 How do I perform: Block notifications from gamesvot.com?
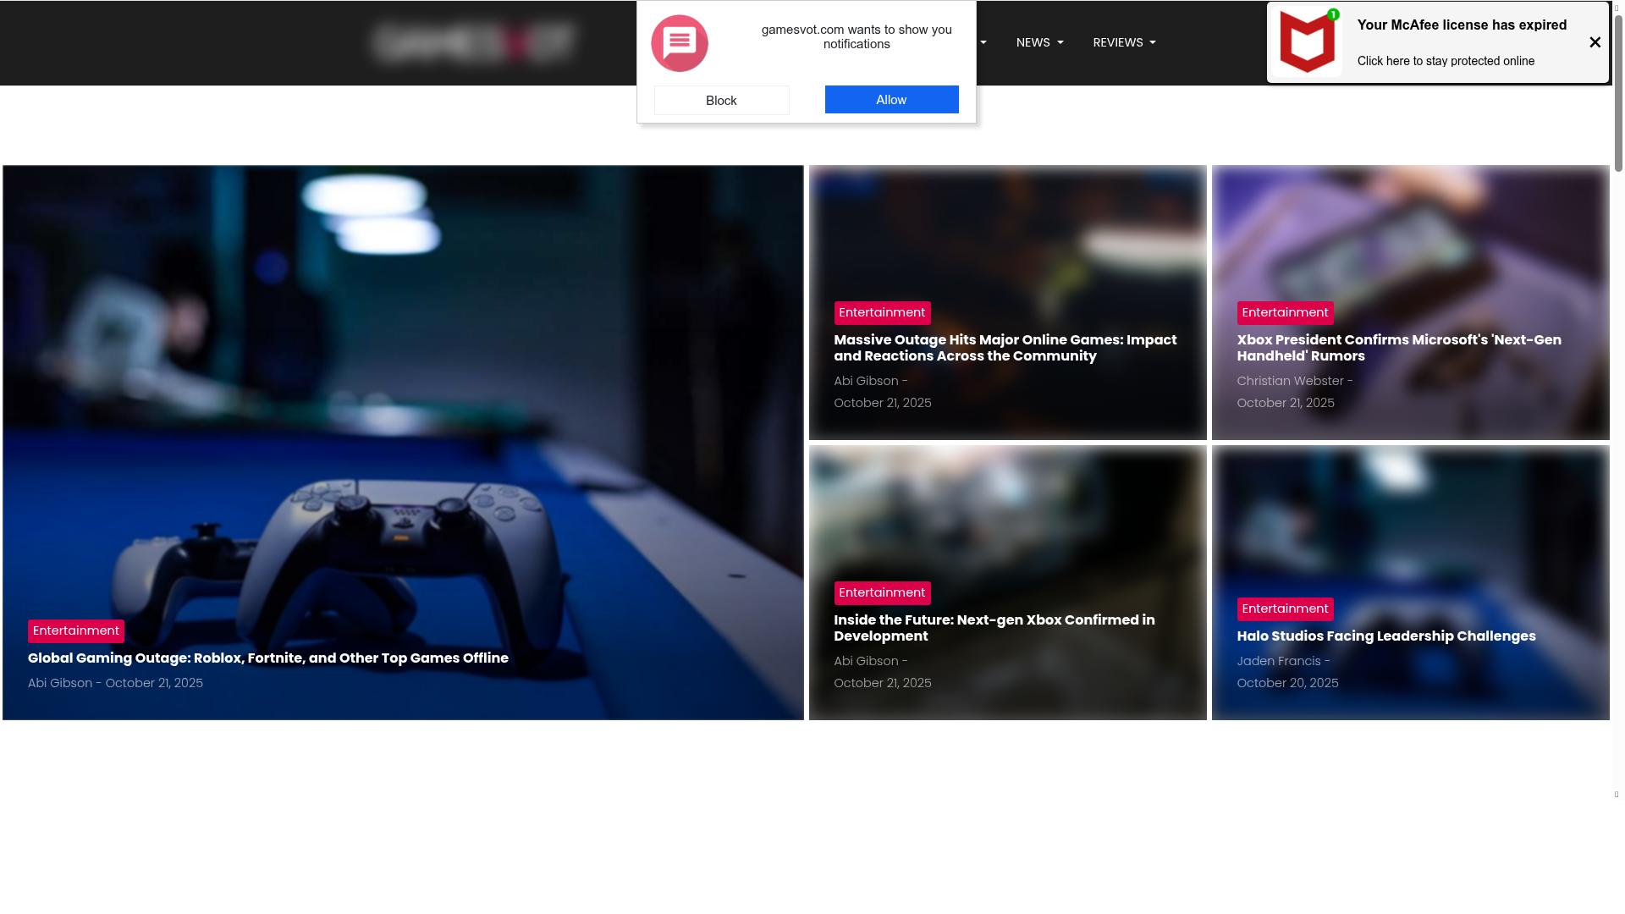[x=721, y=101]
